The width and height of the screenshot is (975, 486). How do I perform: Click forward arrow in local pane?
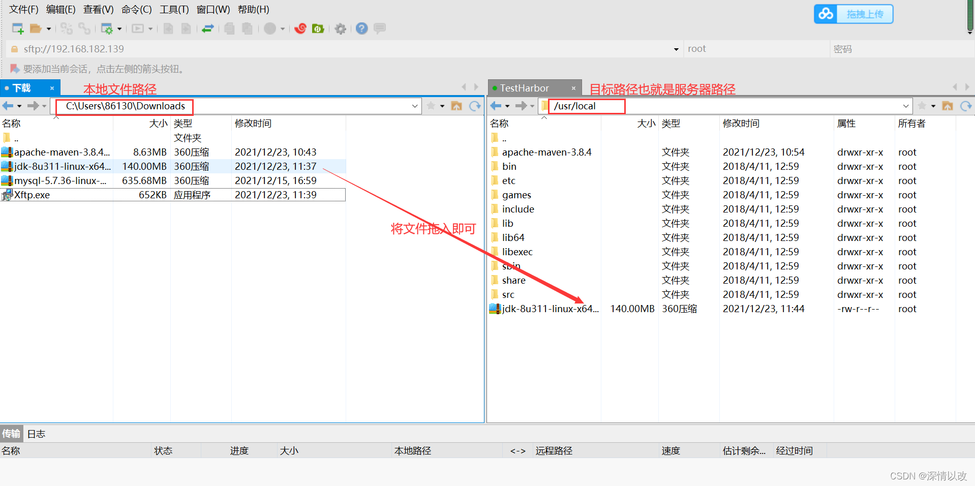coord(33,106)
